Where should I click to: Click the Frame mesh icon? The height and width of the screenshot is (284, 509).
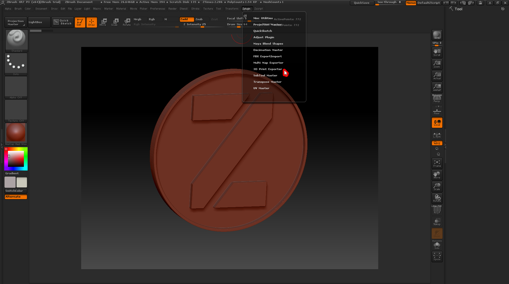click(x=437, y=163)
